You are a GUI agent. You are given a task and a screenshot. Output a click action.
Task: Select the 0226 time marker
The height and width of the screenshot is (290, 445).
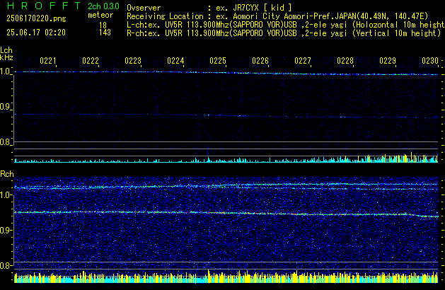[260, 61]
